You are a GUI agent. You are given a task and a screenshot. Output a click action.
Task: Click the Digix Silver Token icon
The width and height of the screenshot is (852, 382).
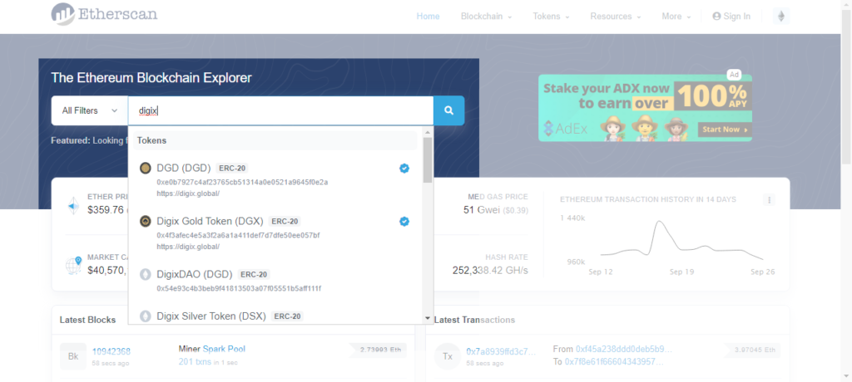coord(145,316)
